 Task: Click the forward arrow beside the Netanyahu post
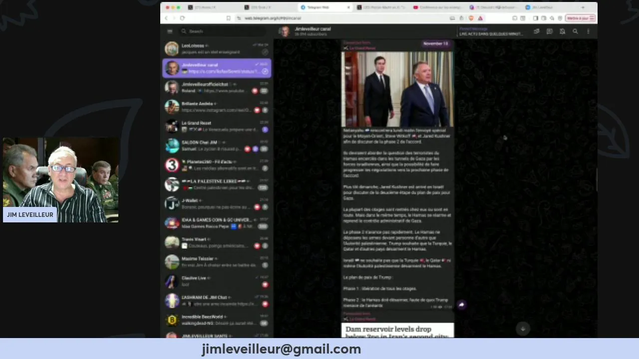(x=461, y=305)
